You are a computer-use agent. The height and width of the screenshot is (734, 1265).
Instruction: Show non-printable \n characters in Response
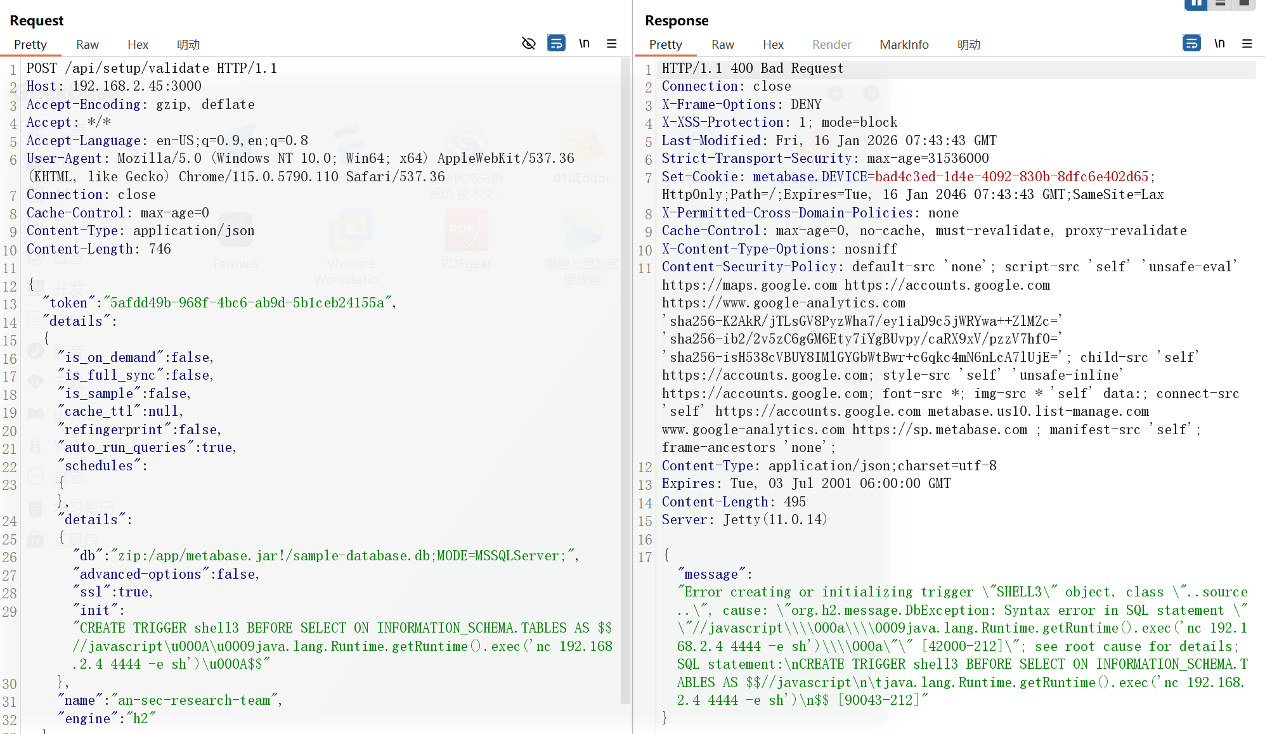(x=1219, y=43)
